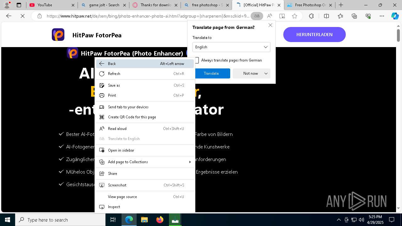Screen dimensions: 402x226
Task: Click the HitPaw FotorPea logo icon
Action: pyautogui.click(x=58, y=35)
